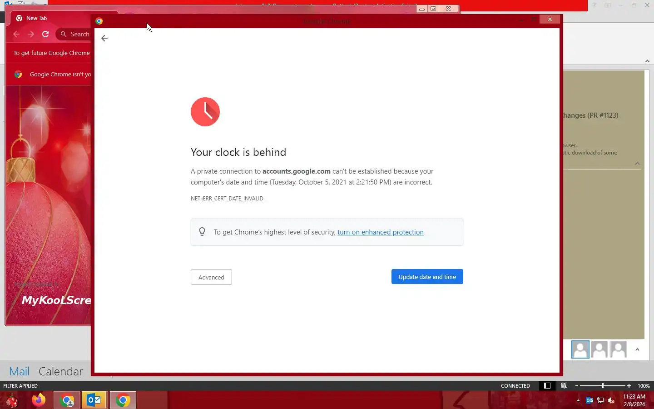Viewport: 654px width, 409px height.
Task: Click back arrow in New Tab window
Action: coord(16,34)
